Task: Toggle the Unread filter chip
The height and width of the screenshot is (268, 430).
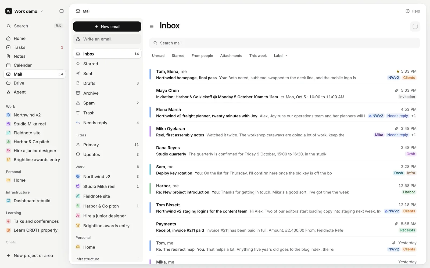Action: tap(158, 56)
